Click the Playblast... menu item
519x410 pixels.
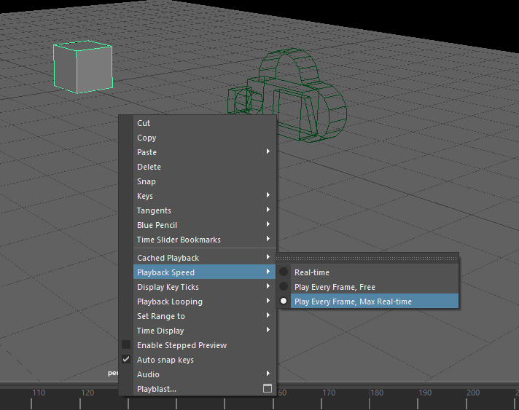click(157, 389)
